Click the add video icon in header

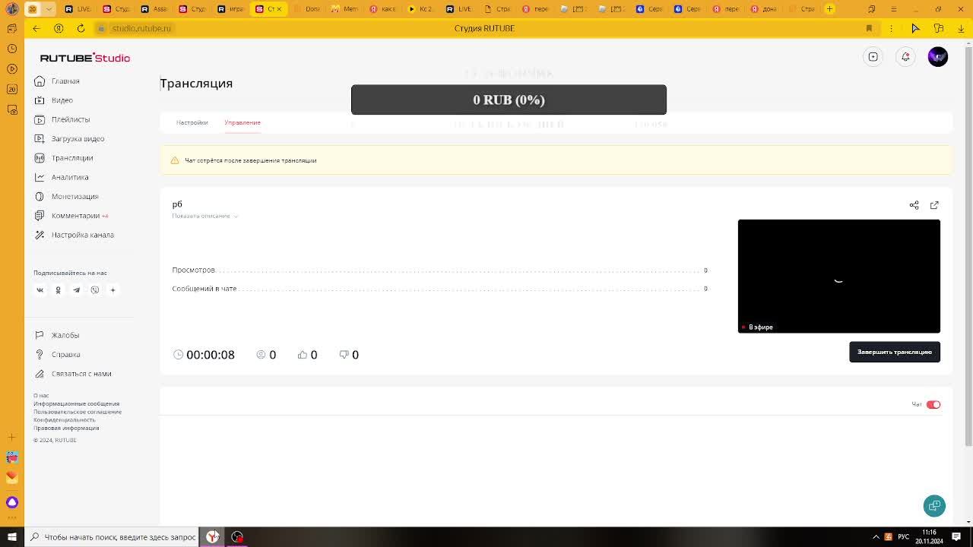[873, 57]
